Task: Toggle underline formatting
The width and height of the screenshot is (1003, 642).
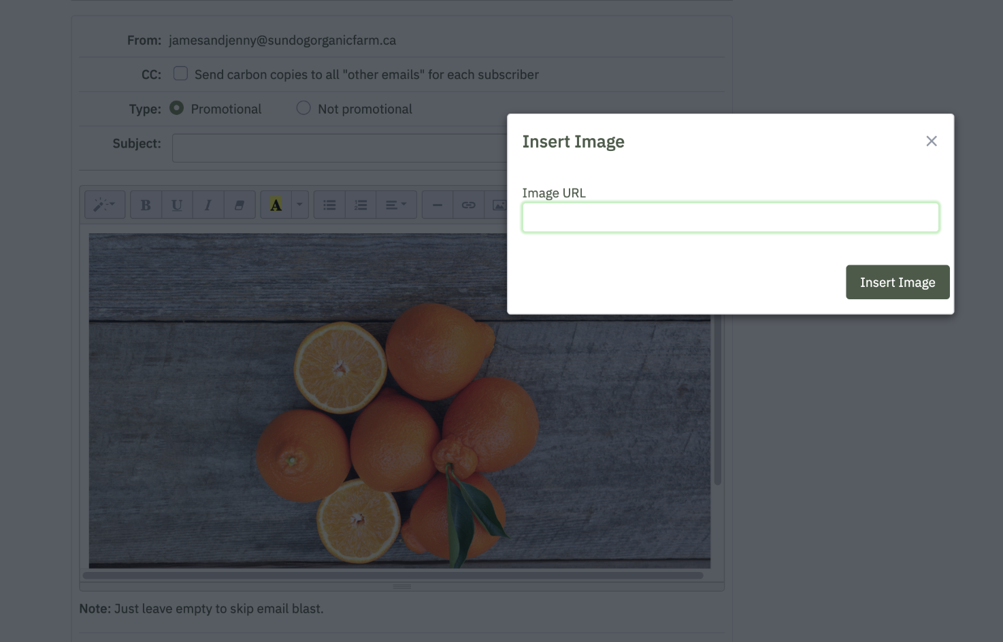Action: (x=177, y=205)
